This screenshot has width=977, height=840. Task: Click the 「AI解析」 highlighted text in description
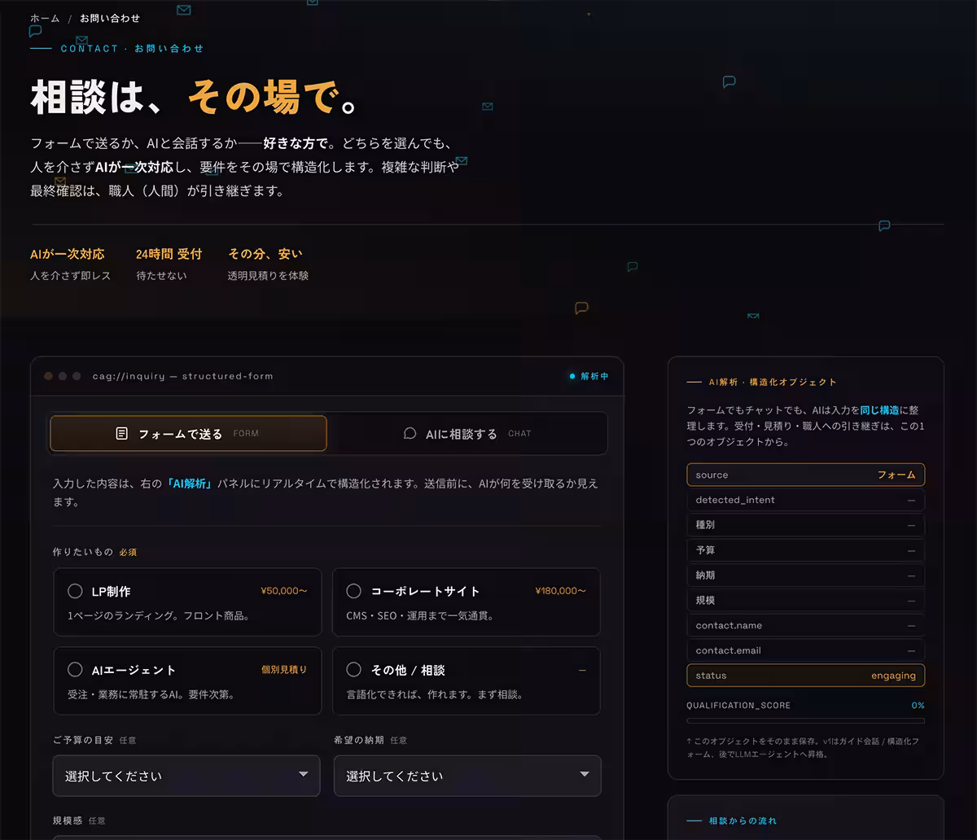(x=189, y=483)
